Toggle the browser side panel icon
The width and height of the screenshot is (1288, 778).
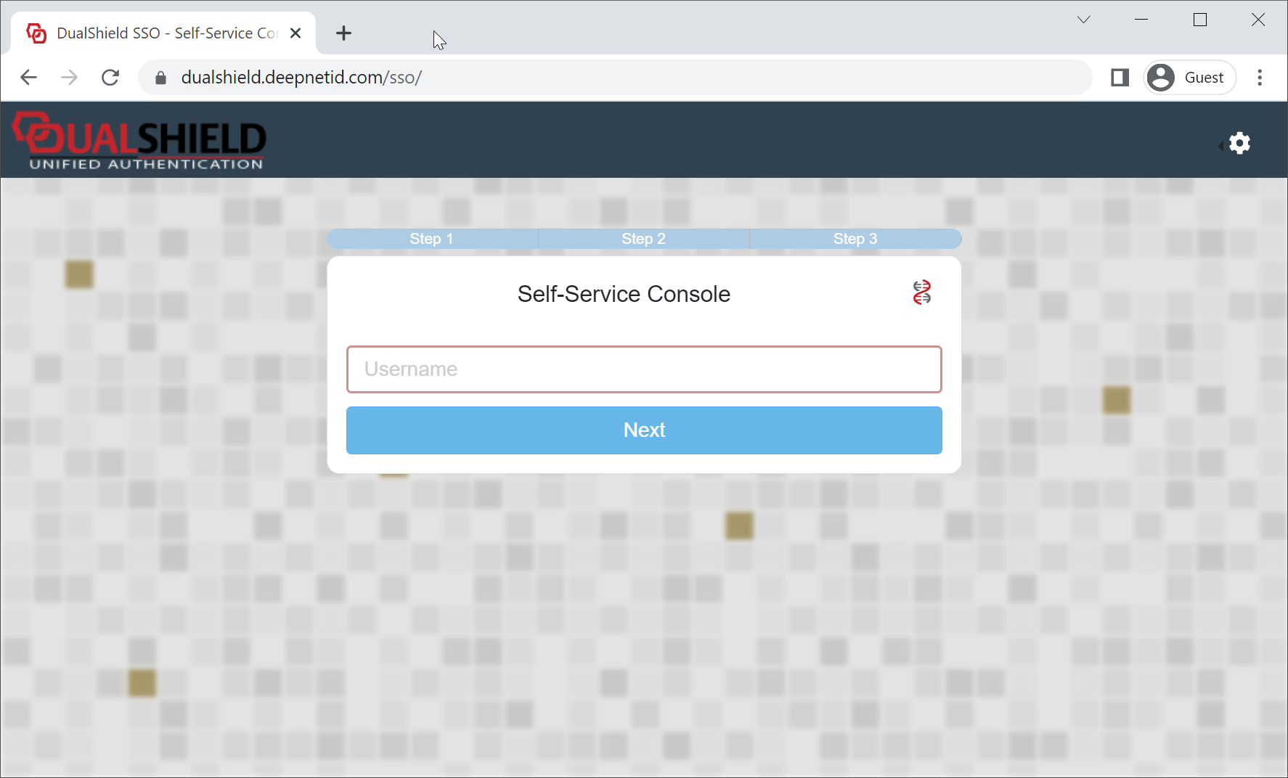(1120, 78)
